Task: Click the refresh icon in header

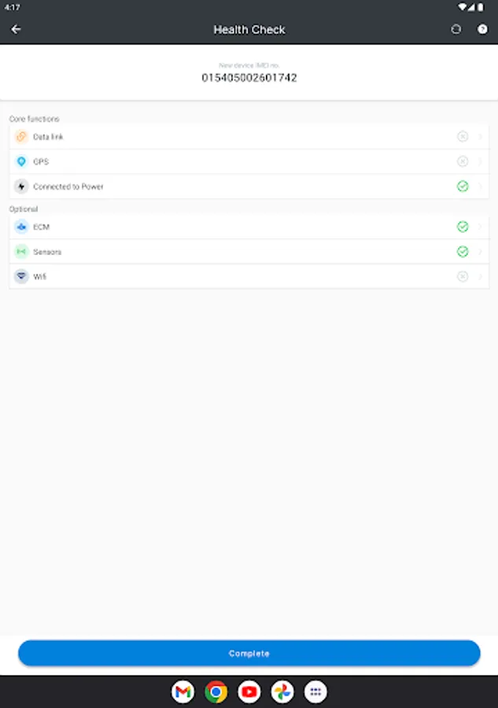Action: point(456,29)
